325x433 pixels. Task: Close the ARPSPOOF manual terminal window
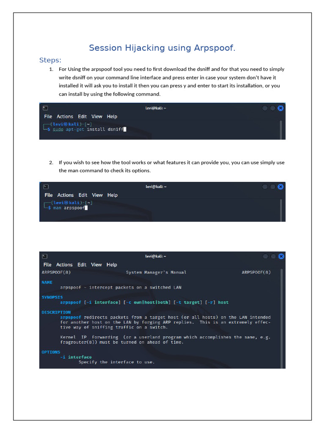(281, 256)
